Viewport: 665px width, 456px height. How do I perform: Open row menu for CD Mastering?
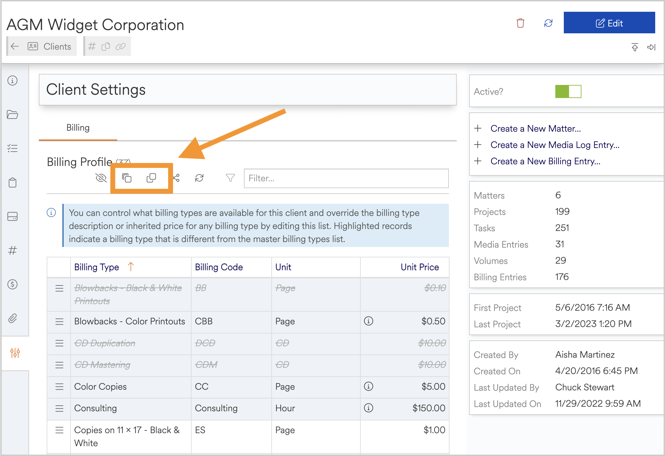(59, 365)
